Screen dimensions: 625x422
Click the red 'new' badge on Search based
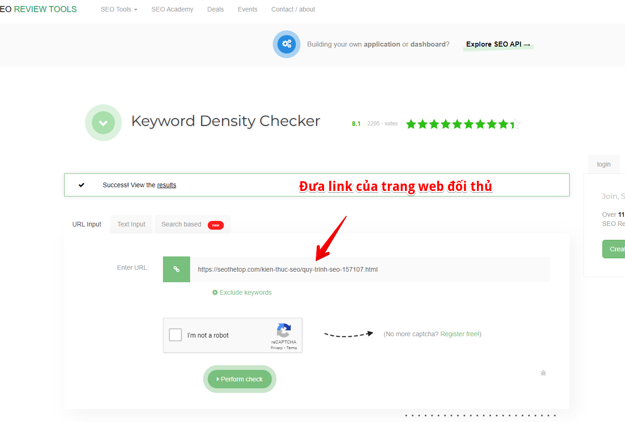216,225
